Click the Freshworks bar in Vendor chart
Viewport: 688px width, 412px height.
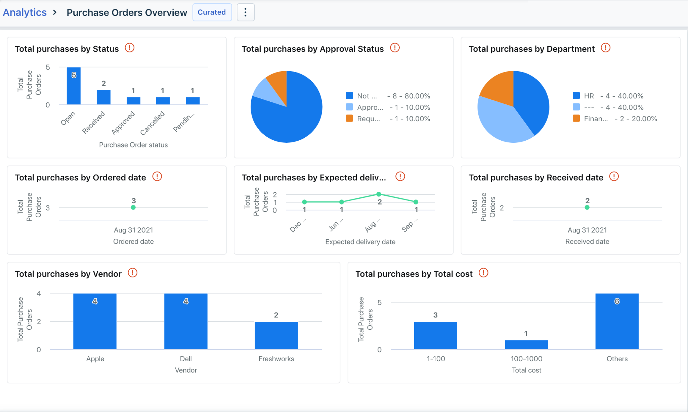[x=276, y=335]
